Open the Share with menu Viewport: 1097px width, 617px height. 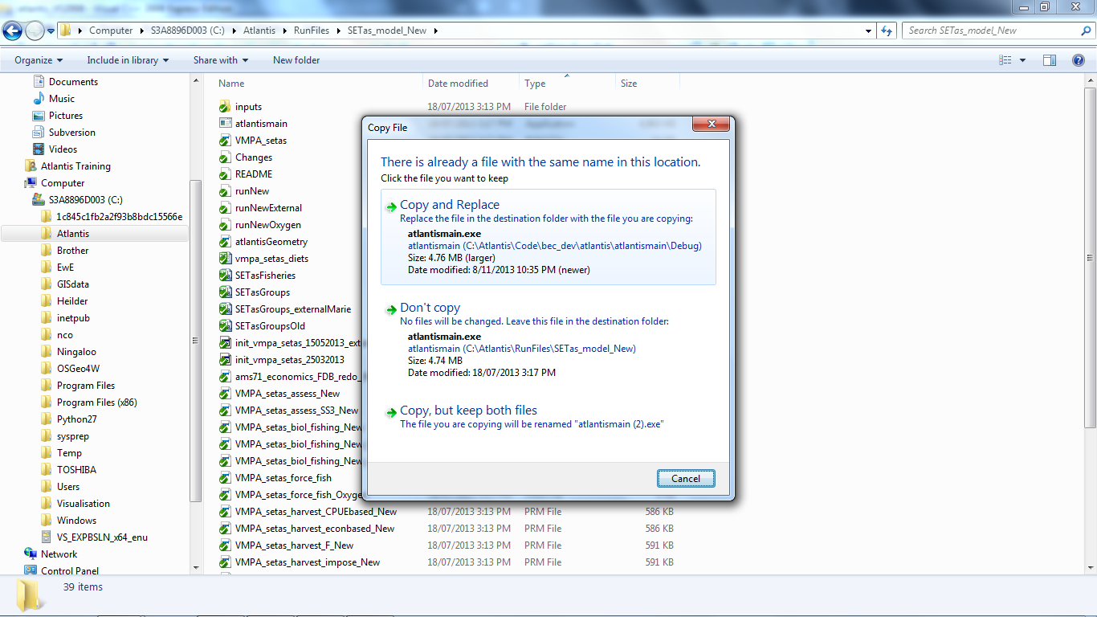click(220, 60)
